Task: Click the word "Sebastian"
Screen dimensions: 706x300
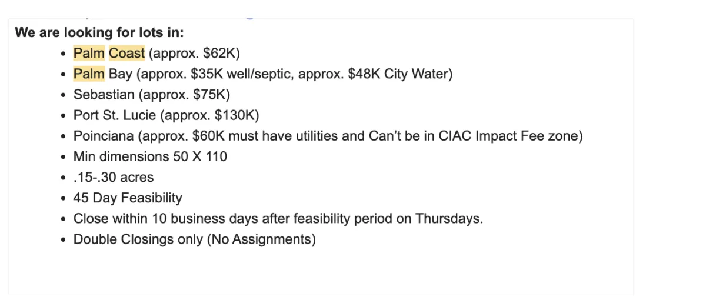Action: coord(99,95)
